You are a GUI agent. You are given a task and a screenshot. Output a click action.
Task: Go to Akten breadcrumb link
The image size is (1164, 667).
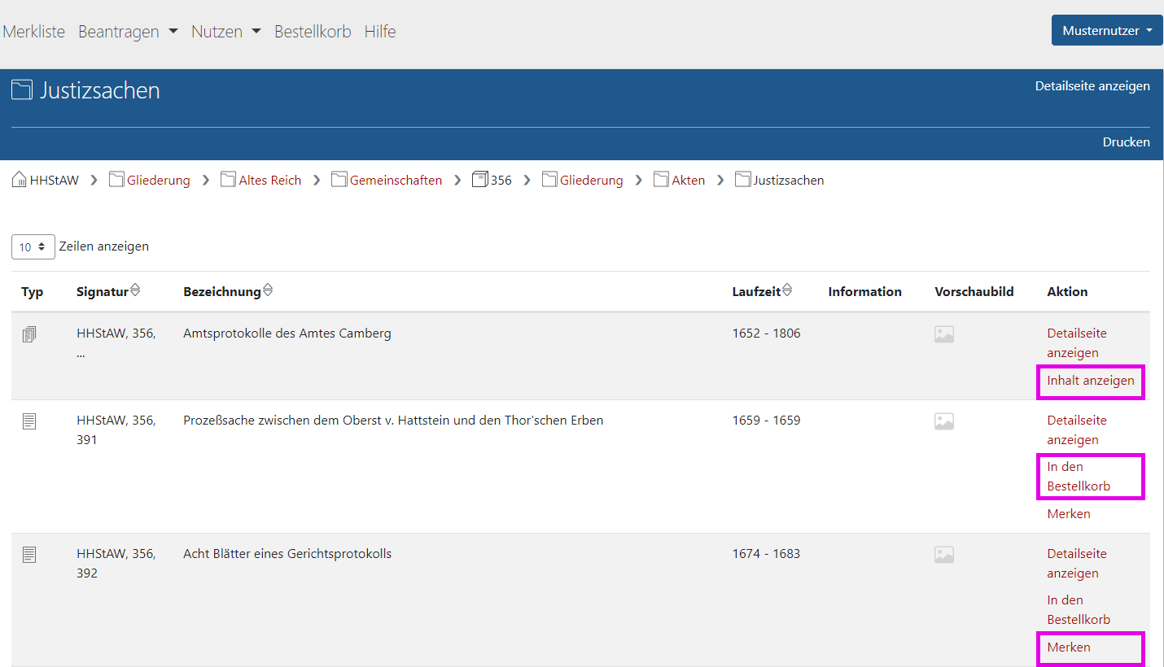689,180
